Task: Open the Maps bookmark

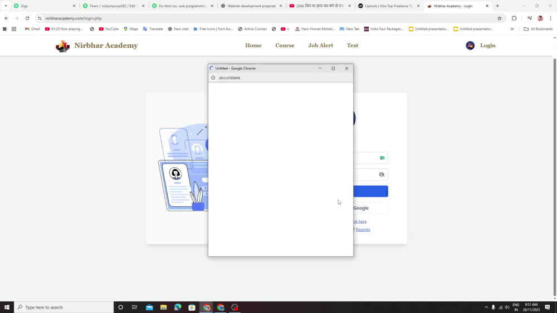Action: point(131,29)
